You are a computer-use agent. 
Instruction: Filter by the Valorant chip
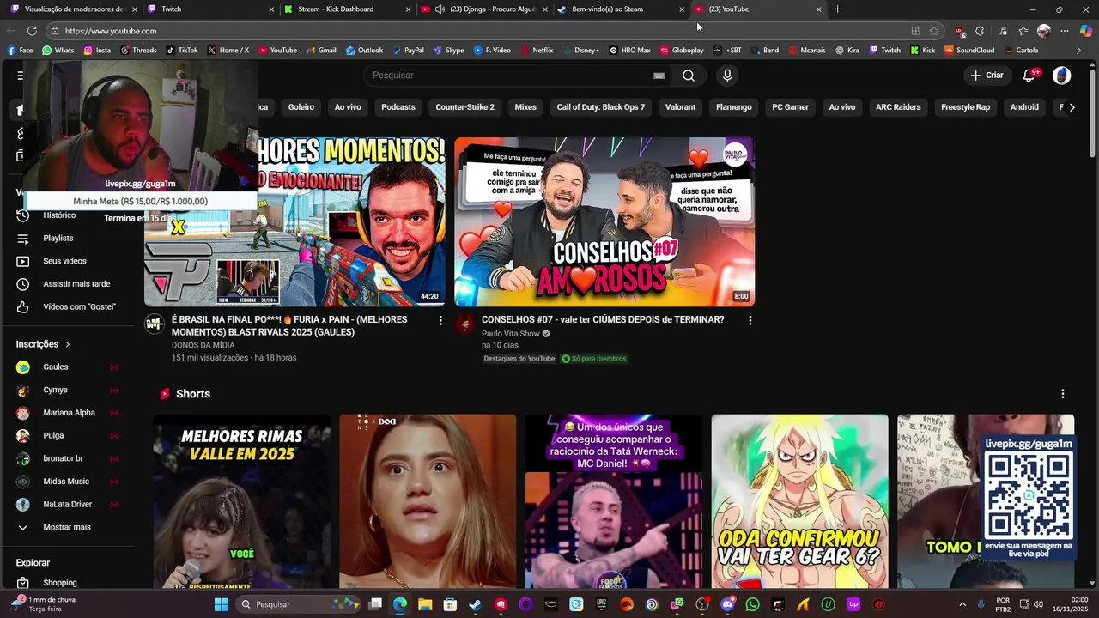point(680,107)
